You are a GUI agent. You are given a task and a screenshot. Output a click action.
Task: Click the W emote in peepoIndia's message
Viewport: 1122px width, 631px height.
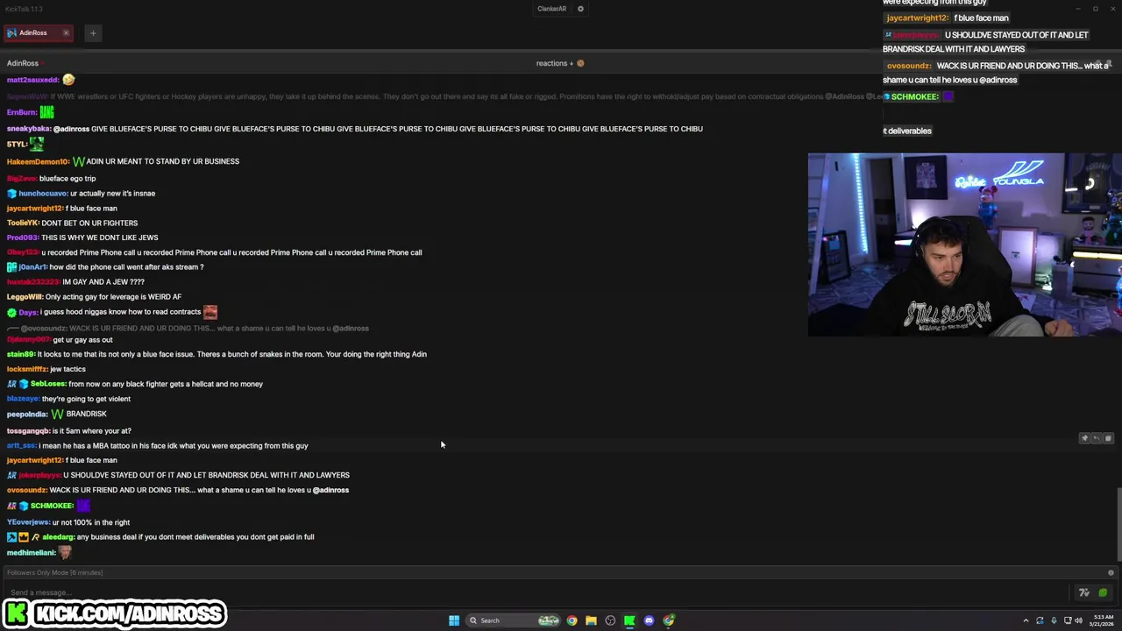[58, 414]
